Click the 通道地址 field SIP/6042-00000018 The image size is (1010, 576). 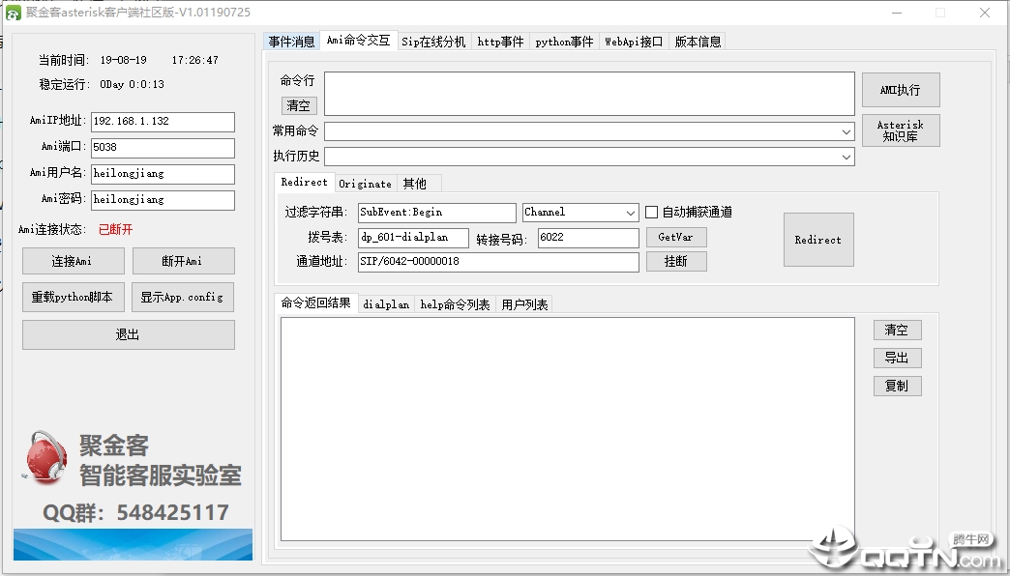pos(498,262)
